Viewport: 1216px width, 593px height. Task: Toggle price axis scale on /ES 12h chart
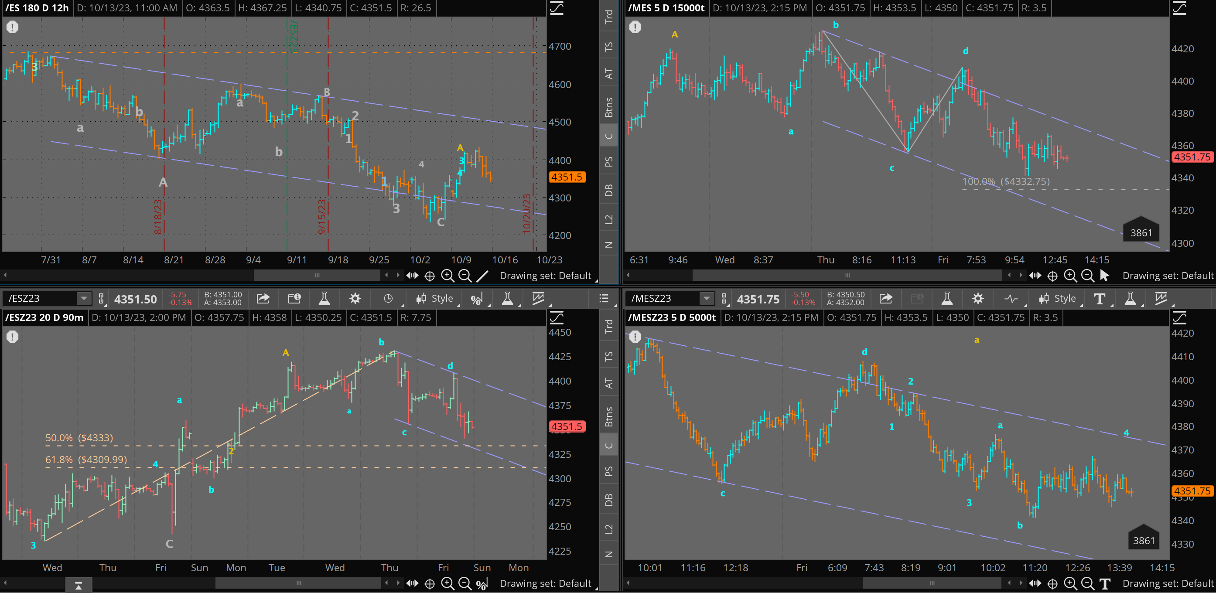[557, 8]
